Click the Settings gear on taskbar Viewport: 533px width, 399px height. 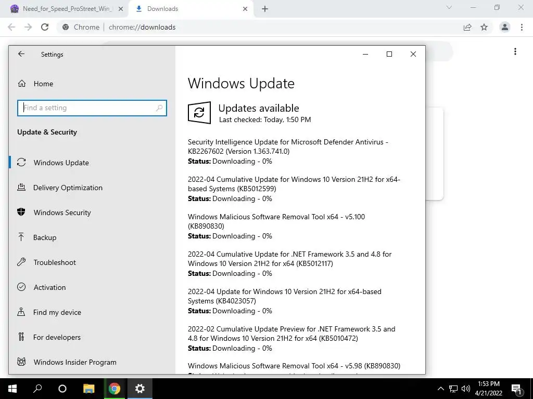139,389
